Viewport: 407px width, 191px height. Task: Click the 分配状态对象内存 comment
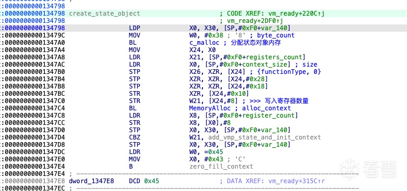click(256, 43)
